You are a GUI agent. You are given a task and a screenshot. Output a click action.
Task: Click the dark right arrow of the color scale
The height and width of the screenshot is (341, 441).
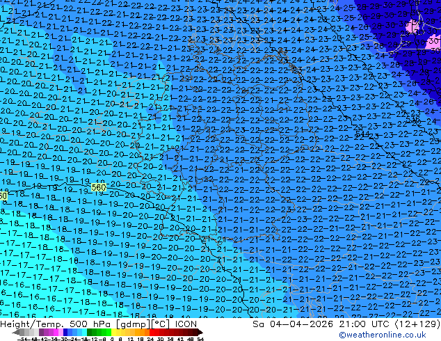pos(200,333)
